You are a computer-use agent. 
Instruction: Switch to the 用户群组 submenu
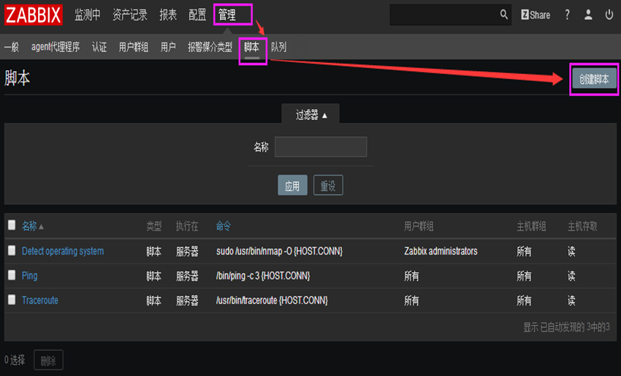pos(134,48)
